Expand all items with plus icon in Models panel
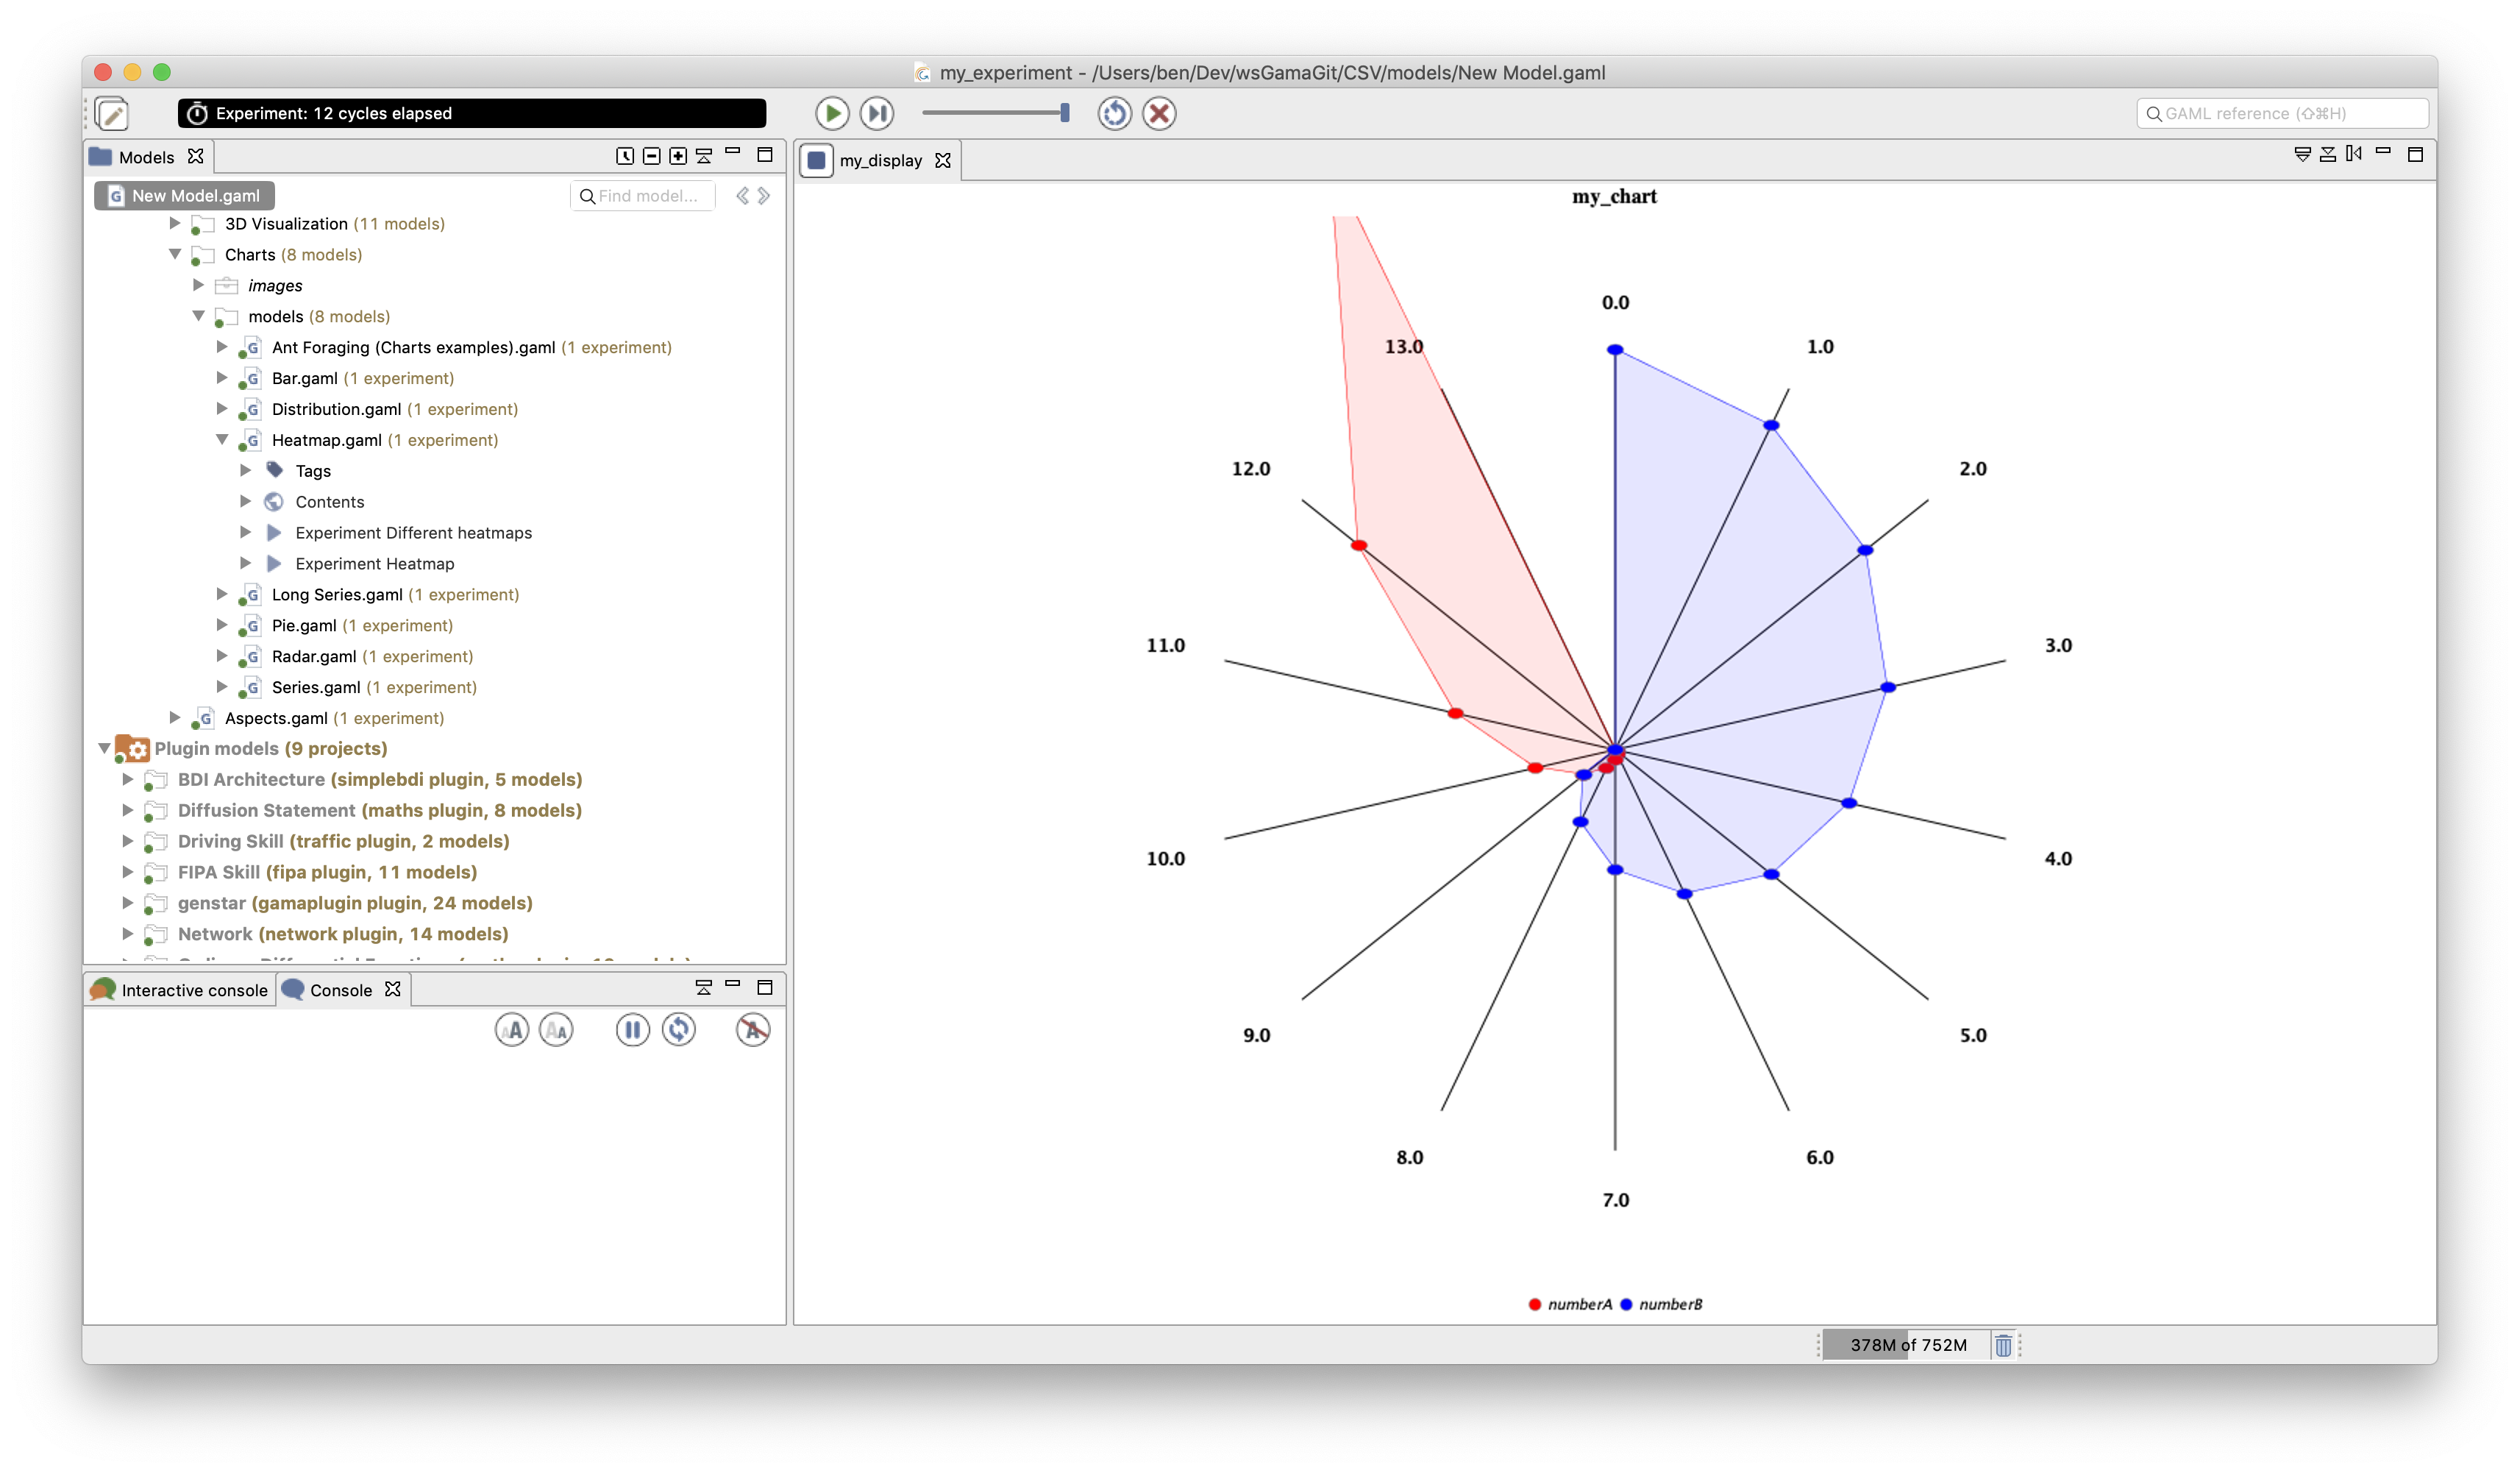Viewport: 2520px width, 1473px height. (x=678, y=156)
